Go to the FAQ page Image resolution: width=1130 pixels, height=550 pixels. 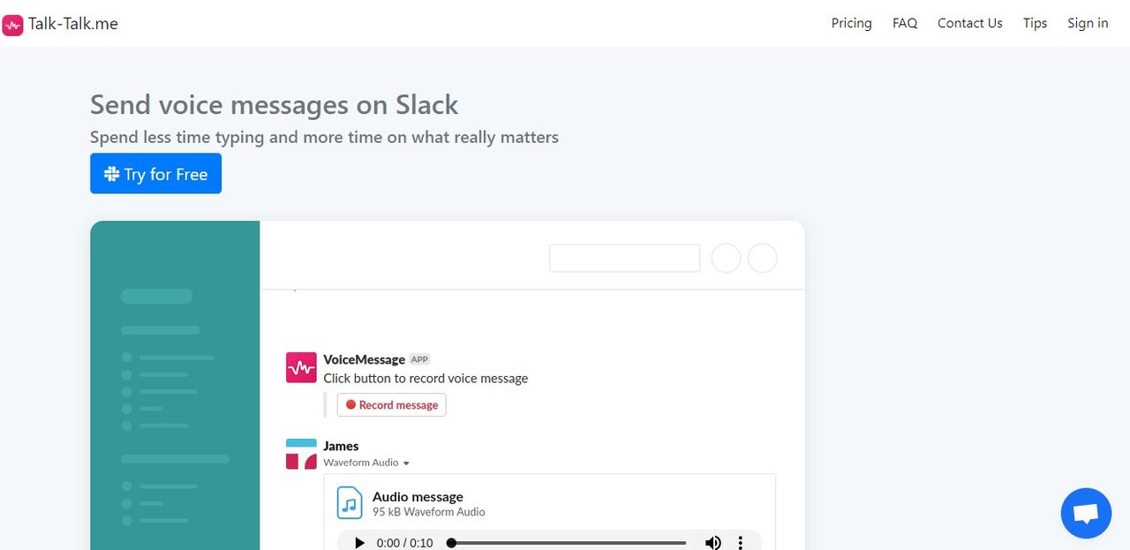905,23
